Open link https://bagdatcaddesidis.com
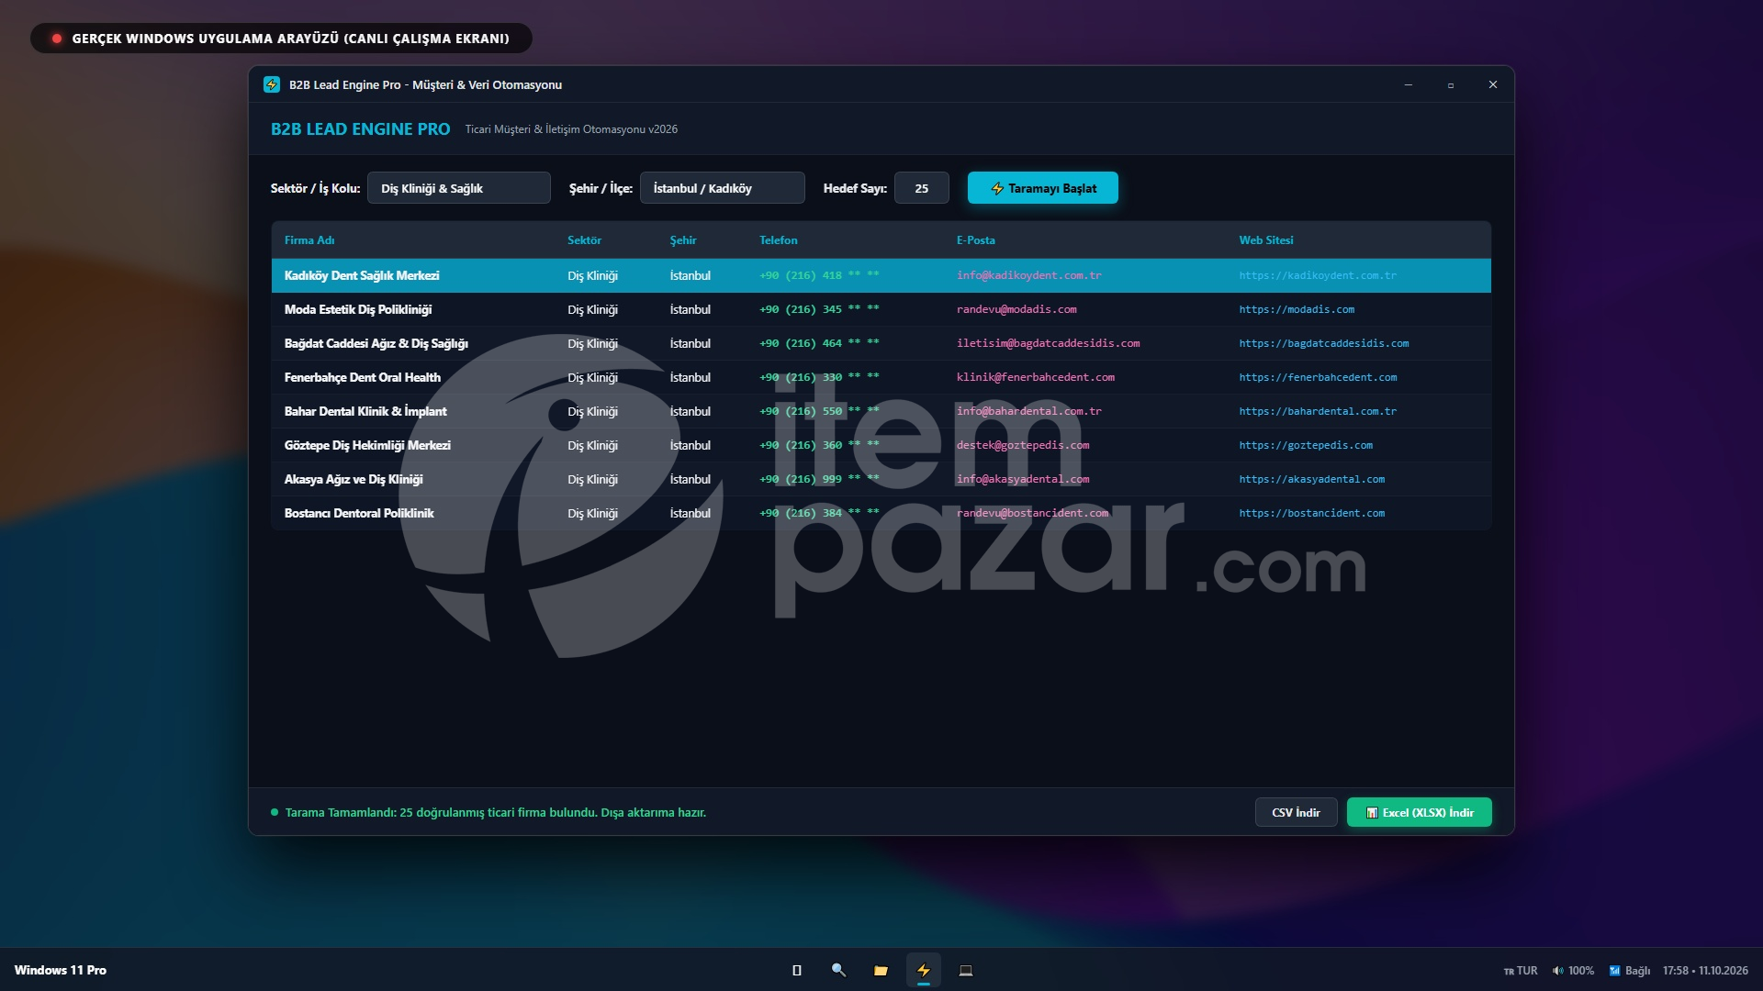 tap(1323, 343)
